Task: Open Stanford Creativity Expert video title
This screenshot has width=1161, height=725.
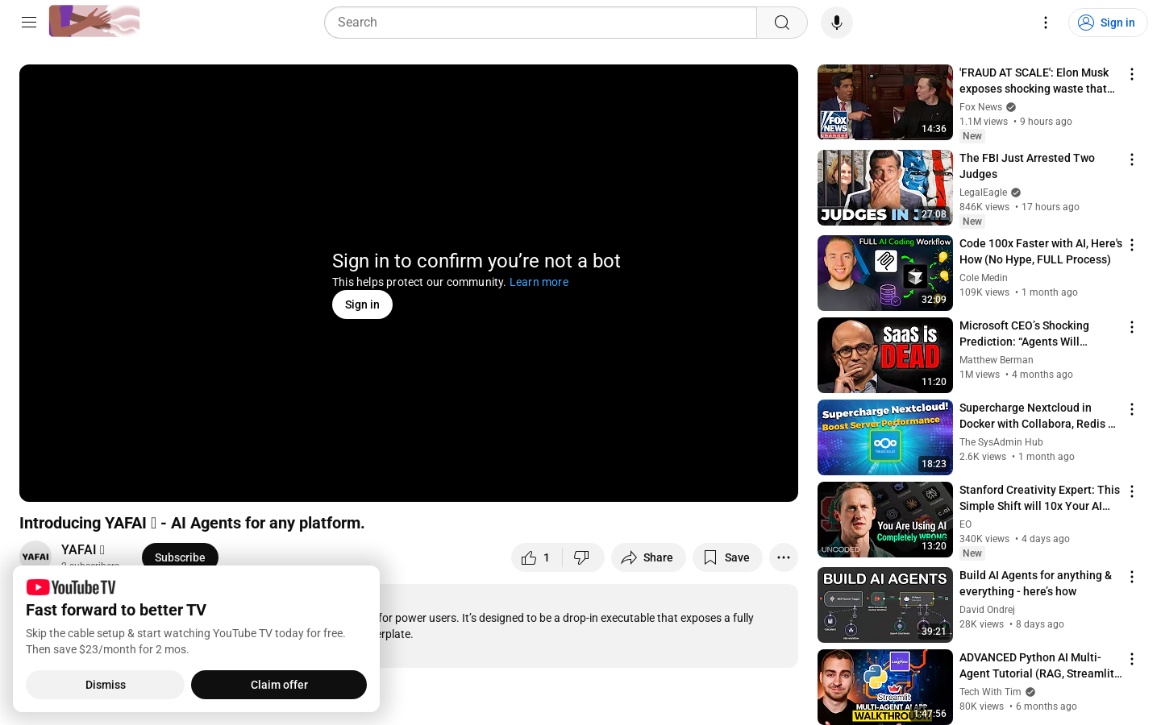Action: tap(1039, 498)
